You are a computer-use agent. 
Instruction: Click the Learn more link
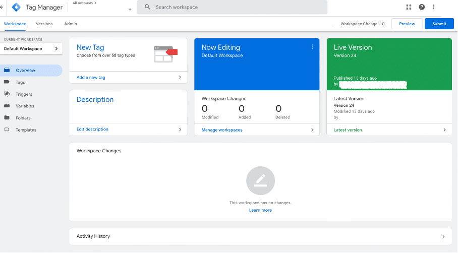(x=260, y=210)
